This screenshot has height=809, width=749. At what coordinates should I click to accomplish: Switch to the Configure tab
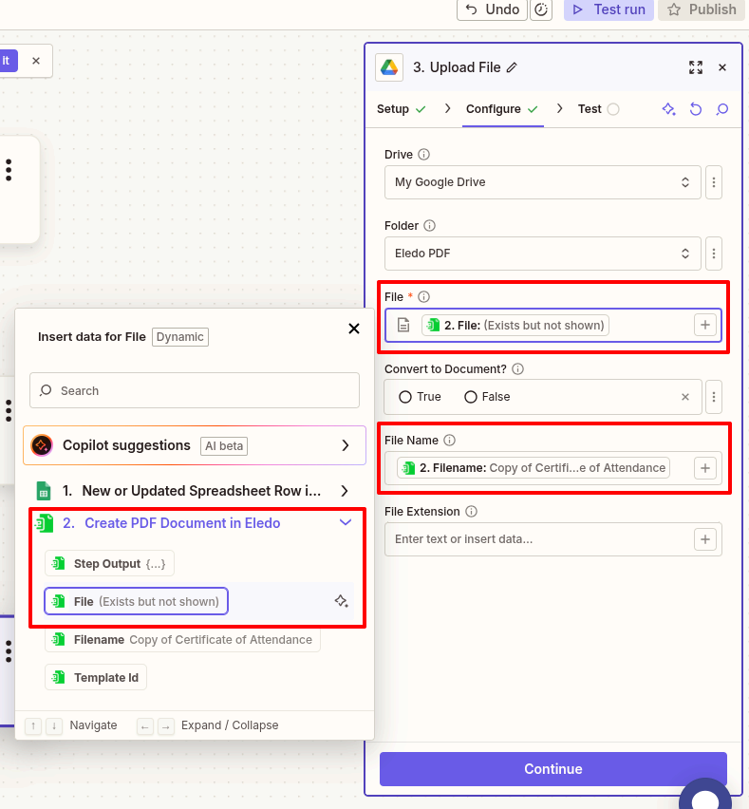502,109
